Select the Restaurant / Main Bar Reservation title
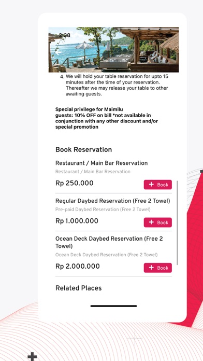203x361 pixels. tap(102, 163)
